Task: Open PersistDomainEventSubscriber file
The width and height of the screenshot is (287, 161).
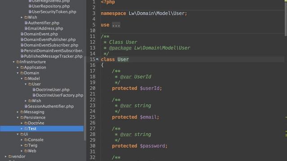Action: click(x=54, y=51)
